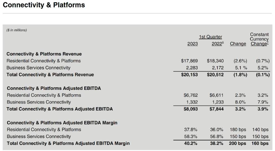Select the Connectivity & Platforms Revenue section heading
The width and height of the screenshot is (275, 151).
44,54
